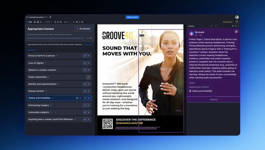The width and height of the screenshot is (265, 150).
Task: Go to next comment arrow
Action: point(216,26)
